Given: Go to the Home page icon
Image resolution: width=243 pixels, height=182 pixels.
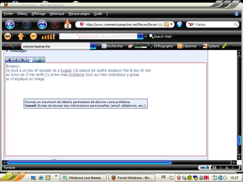Looking at the screenshot, I should click(x=68, y=24).
